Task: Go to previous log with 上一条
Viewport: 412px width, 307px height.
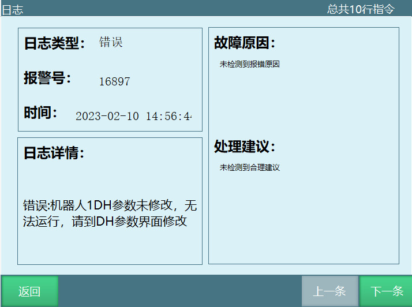Action: 329,291
